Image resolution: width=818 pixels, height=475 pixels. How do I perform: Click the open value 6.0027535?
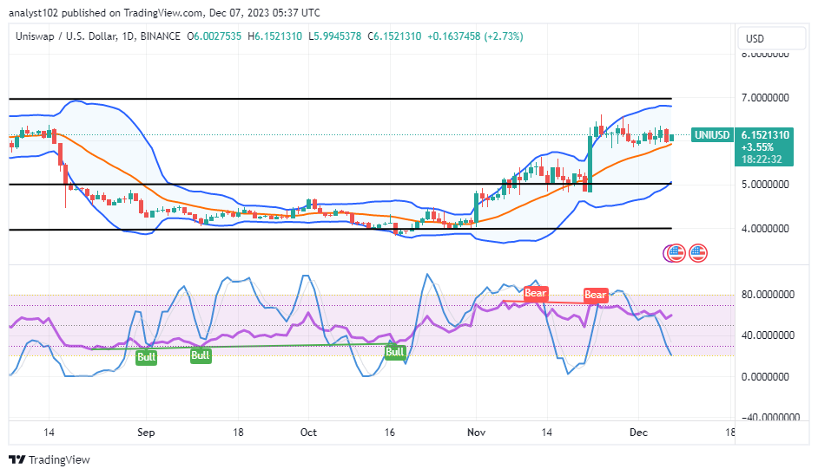218,36
